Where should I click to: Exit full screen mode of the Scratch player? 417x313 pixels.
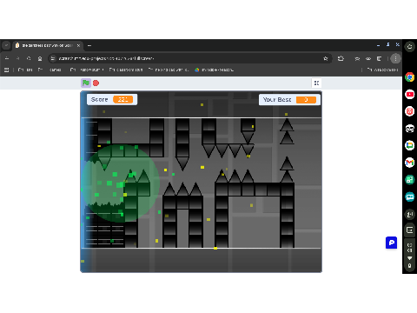point(316,83)
